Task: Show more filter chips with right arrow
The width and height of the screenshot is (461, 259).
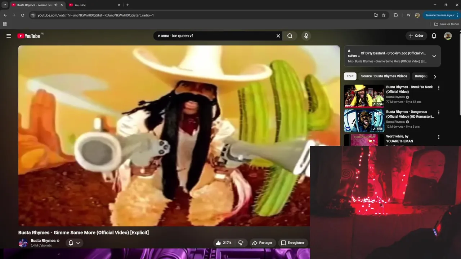Action: [x=435, y=77]
